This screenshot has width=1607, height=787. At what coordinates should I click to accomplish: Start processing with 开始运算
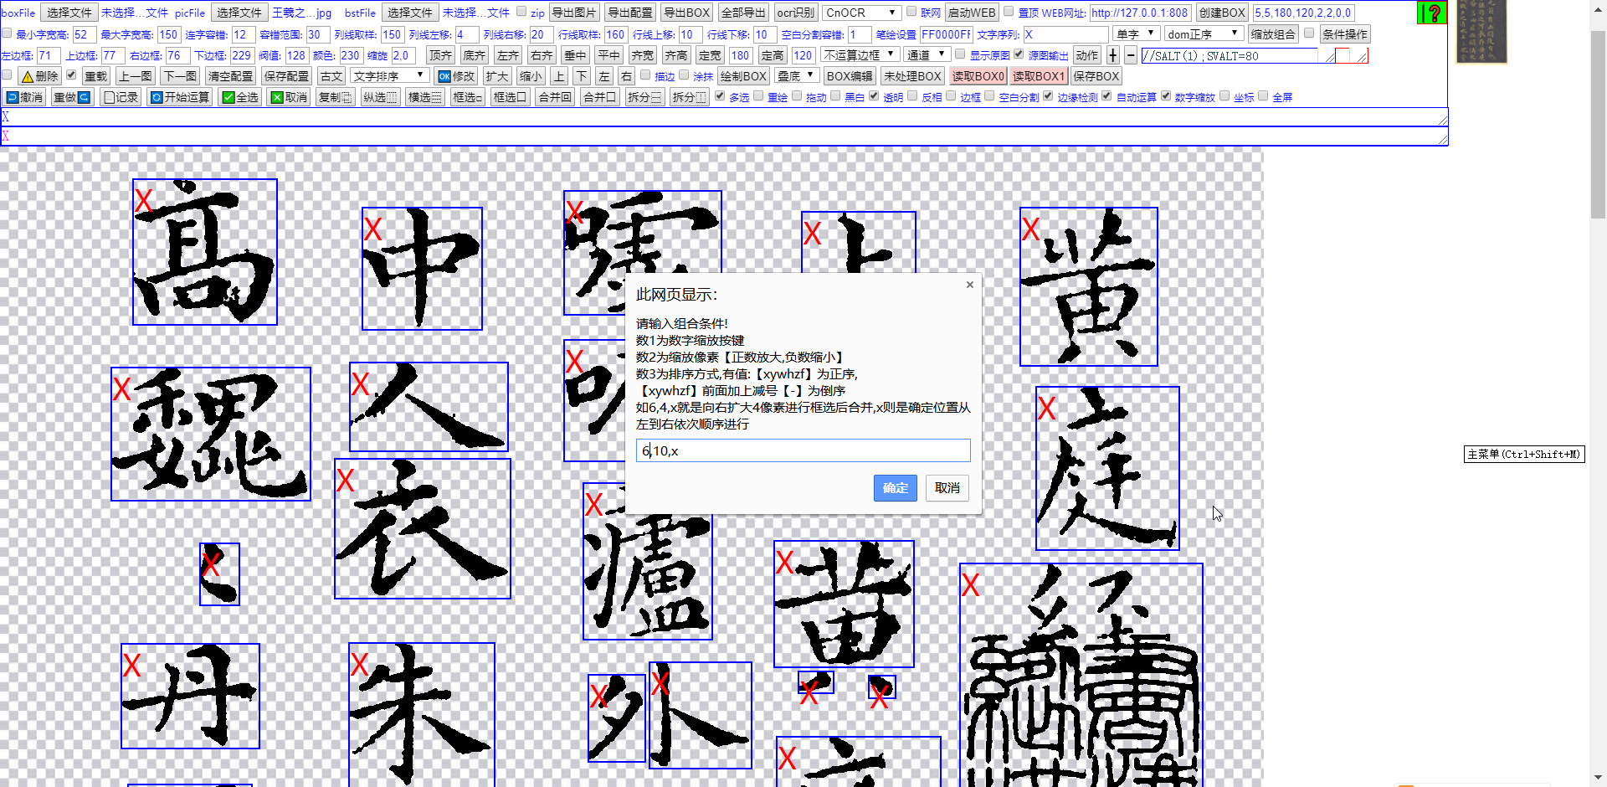(180, 97)
